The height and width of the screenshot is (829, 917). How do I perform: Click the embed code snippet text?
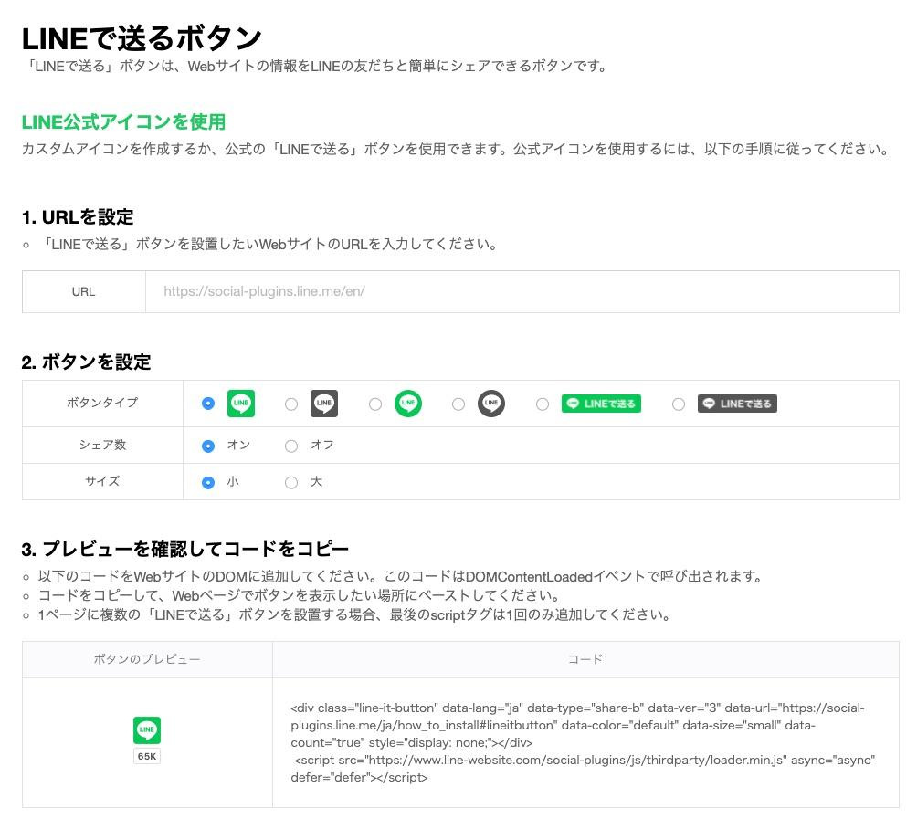click(583, 742)
